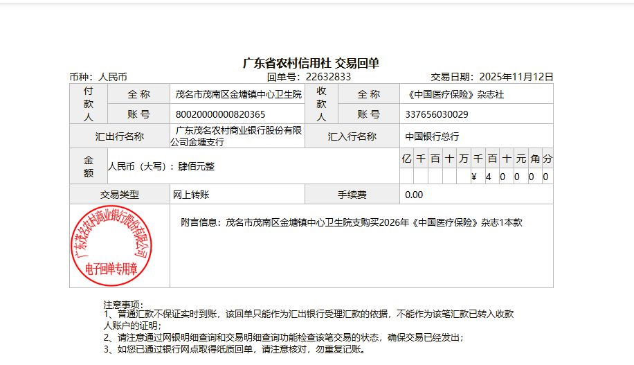This screenshot has height=365, width=634.
Task: Click the remitting bank name 广东茂名农村商业银行
Action: [238, 130]
